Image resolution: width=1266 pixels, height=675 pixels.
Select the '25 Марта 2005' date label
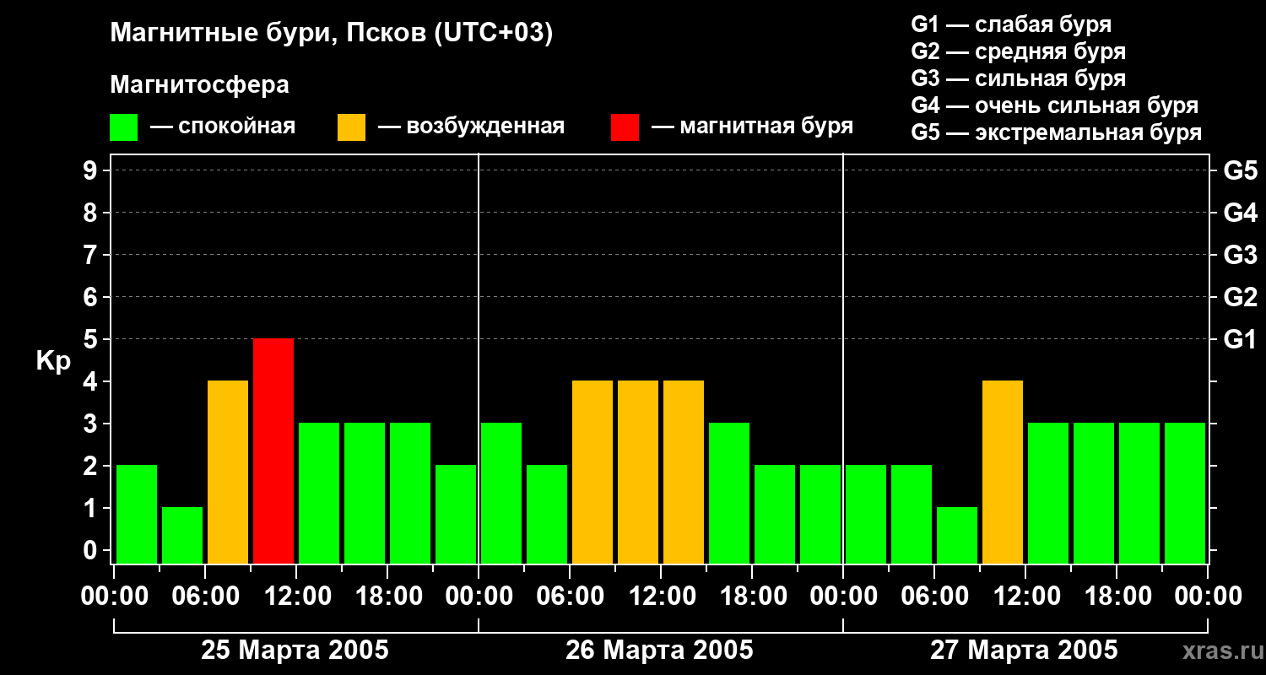point(295,651)
